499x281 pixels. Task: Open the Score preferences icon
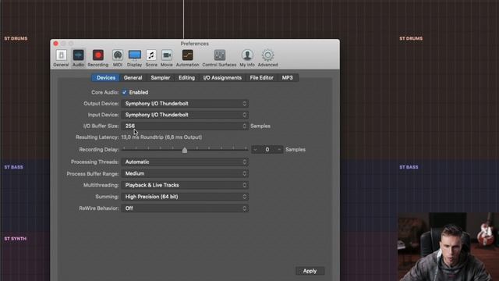point(151,58)
